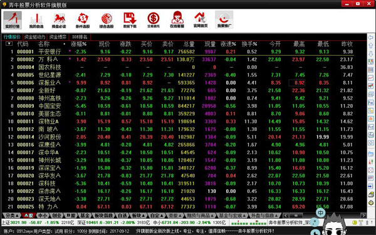Viewport: 376px width, 235px height.
Task: Select stock code 000006 in the list
Action: point(26,83)
